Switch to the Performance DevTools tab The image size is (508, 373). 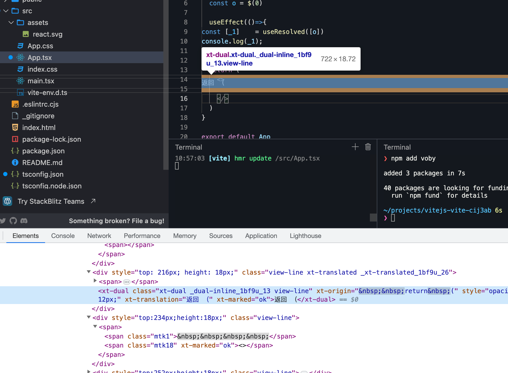coord(142,236)
